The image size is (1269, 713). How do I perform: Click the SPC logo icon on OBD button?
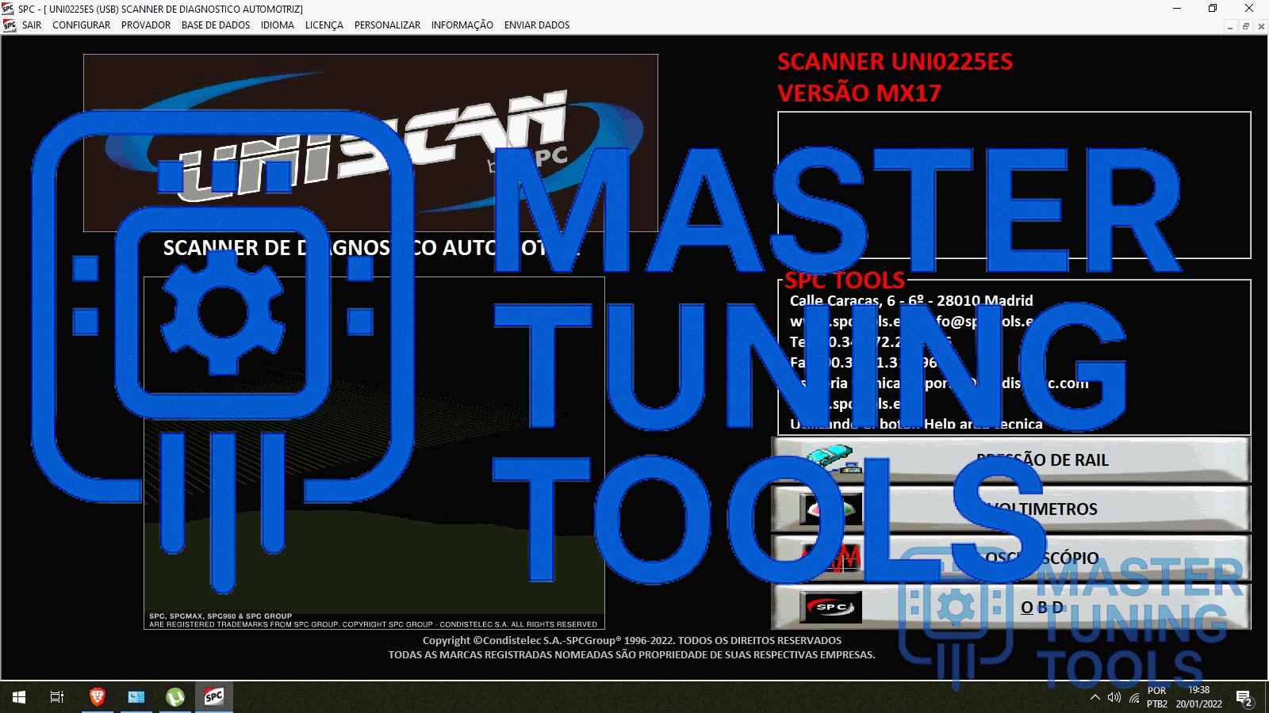pos(830,608)
